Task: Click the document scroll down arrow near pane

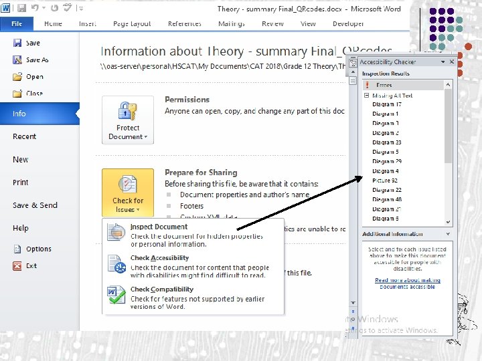Action: pos(353,303)
